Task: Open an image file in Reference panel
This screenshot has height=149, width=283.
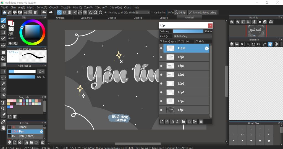Action: (237, 44)
